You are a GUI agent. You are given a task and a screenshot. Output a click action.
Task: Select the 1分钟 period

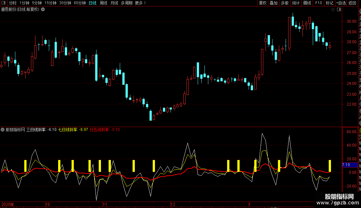coord(24,3)
